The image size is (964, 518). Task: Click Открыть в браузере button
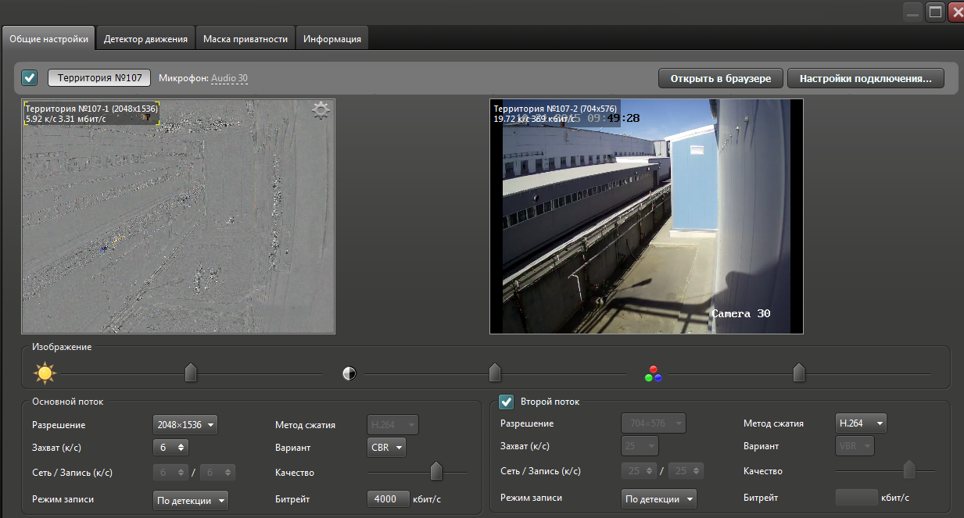coord(720,78)
